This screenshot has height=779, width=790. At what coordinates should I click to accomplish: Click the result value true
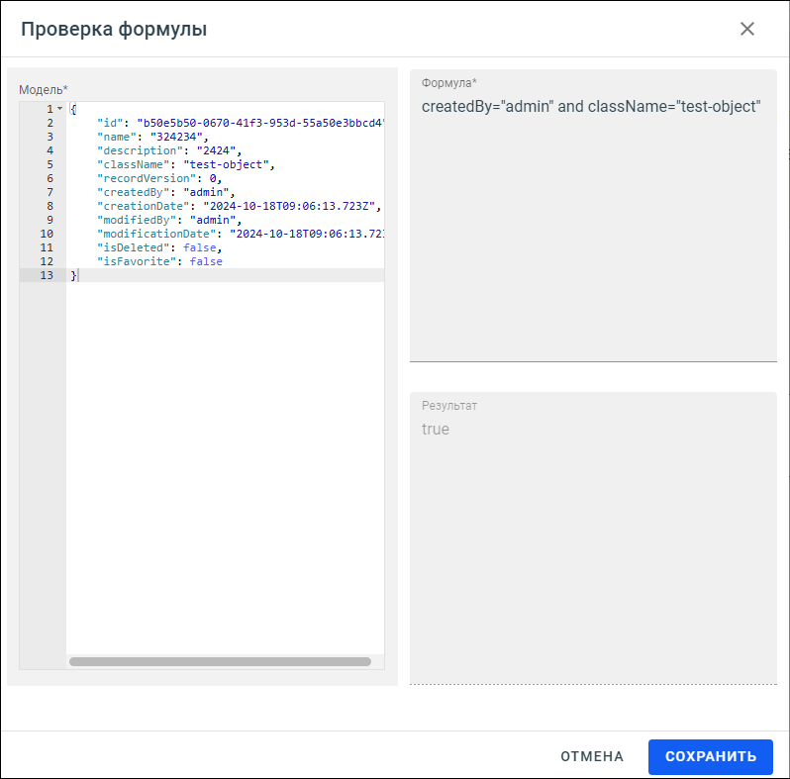click(x=436, y=429)
